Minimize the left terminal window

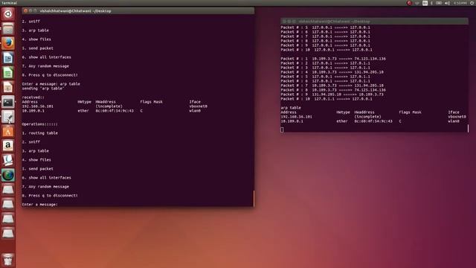(30, 11)
